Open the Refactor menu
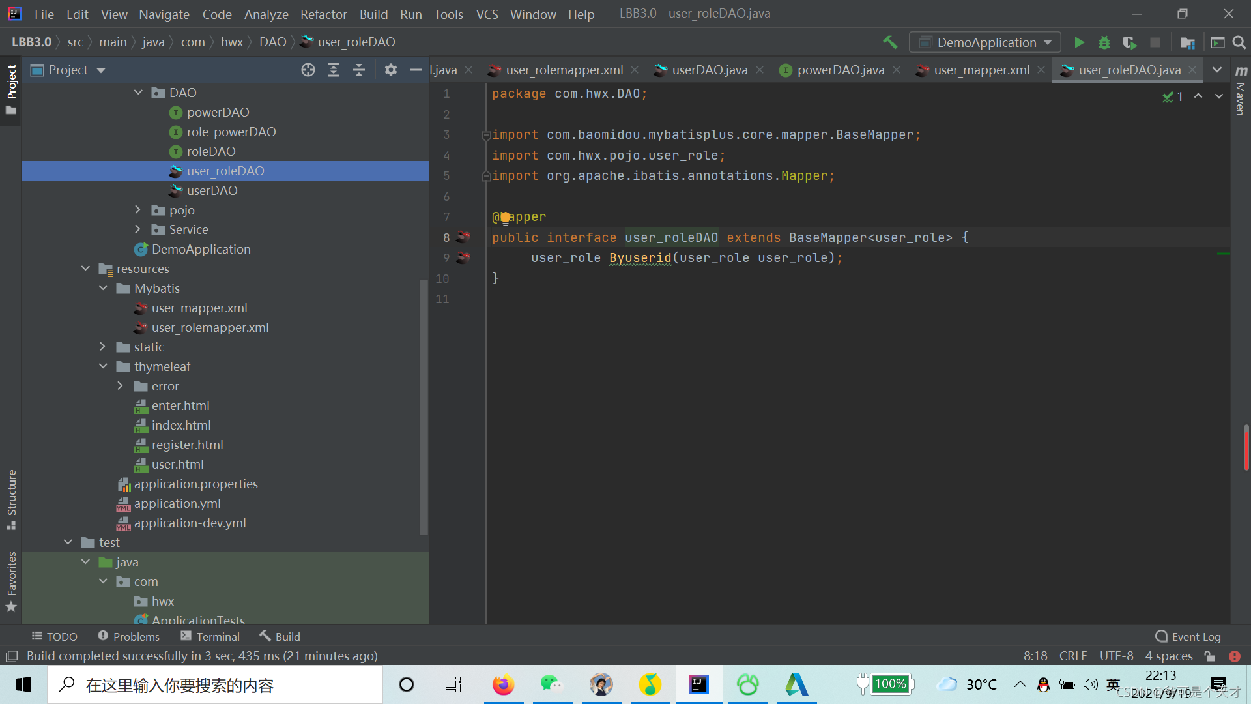This screenshot has width=1251, height=704. coord(321,13)
